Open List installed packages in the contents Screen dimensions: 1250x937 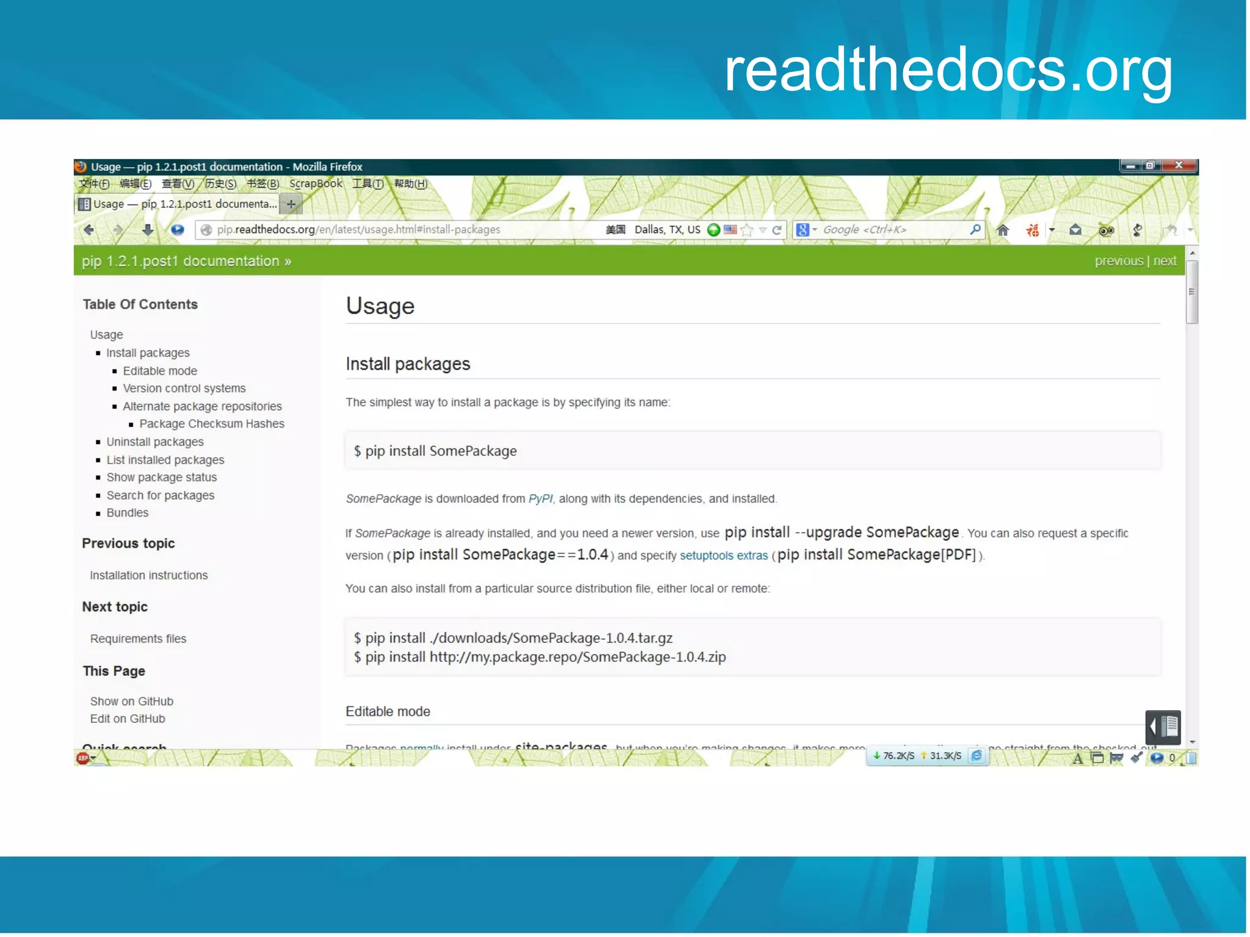pos(165,460)
